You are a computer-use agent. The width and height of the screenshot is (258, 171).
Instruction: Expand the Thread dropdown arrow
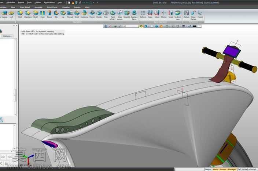point(70,19)
